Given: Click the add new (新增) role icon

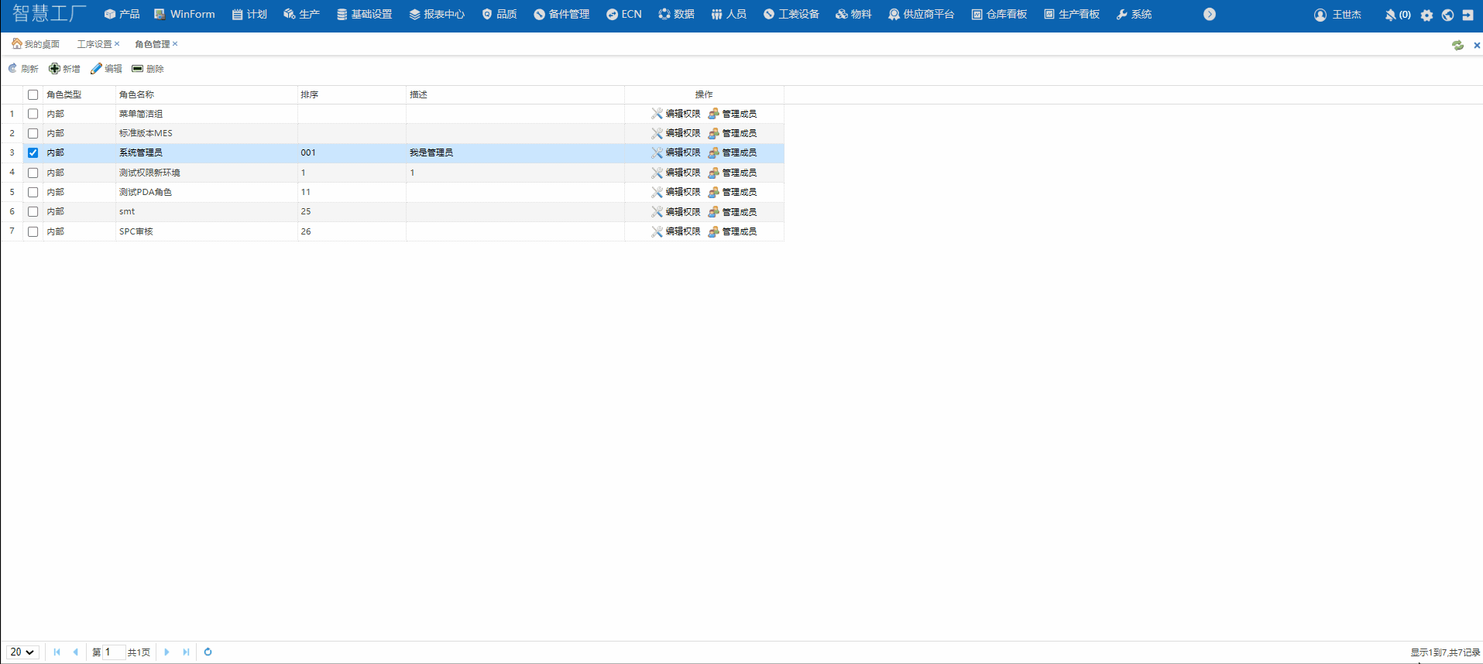Looking at the screenshot, I should (x=54, y=69).
